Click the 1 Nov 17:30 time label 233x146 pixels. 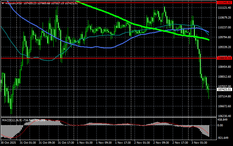(123, 143)
